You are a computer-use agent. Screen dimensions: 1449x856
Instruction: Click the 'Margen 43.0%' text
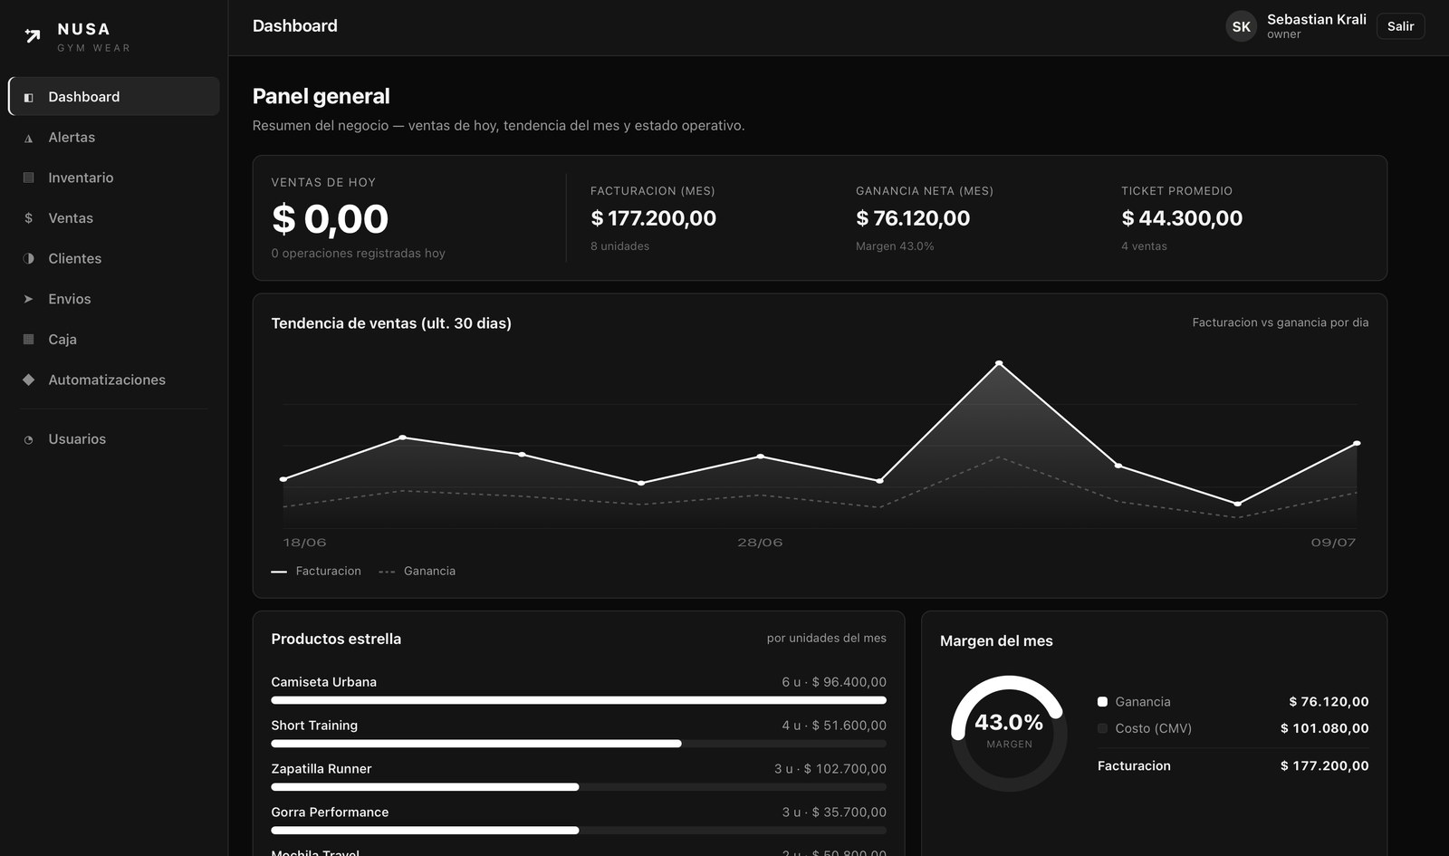[x=895, y=246]
